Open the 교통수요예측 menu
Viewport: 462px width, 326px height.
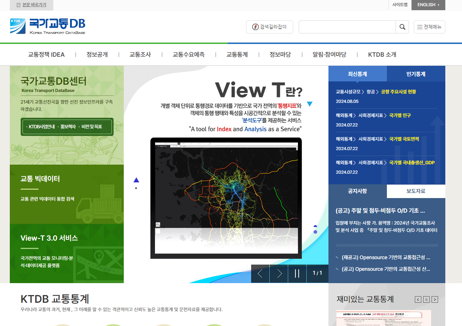pos(189,55)
